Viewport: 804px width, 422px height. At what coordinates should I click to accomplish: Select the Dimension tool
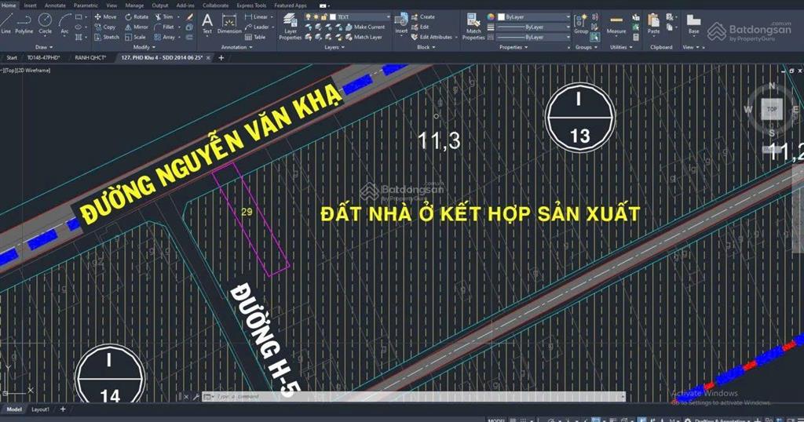tap(229, 24)
